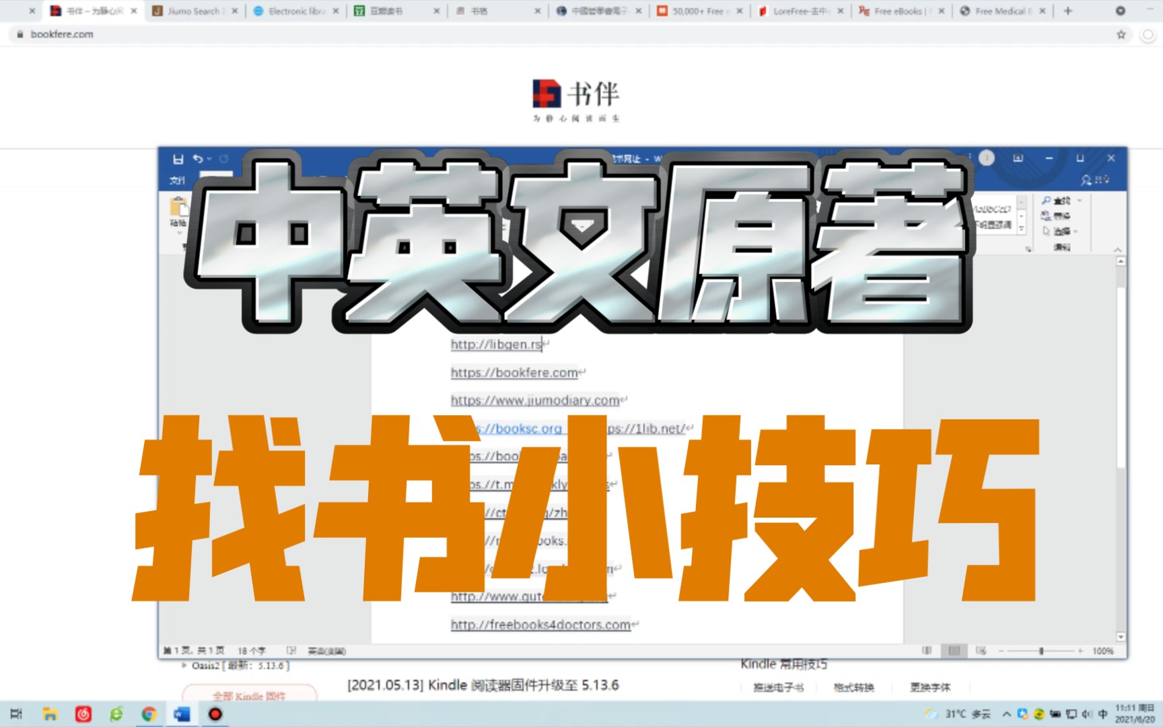Open the Undo history dropdown arrow
The height and width of the screenshot is (727, 1163).
[209, 160]
